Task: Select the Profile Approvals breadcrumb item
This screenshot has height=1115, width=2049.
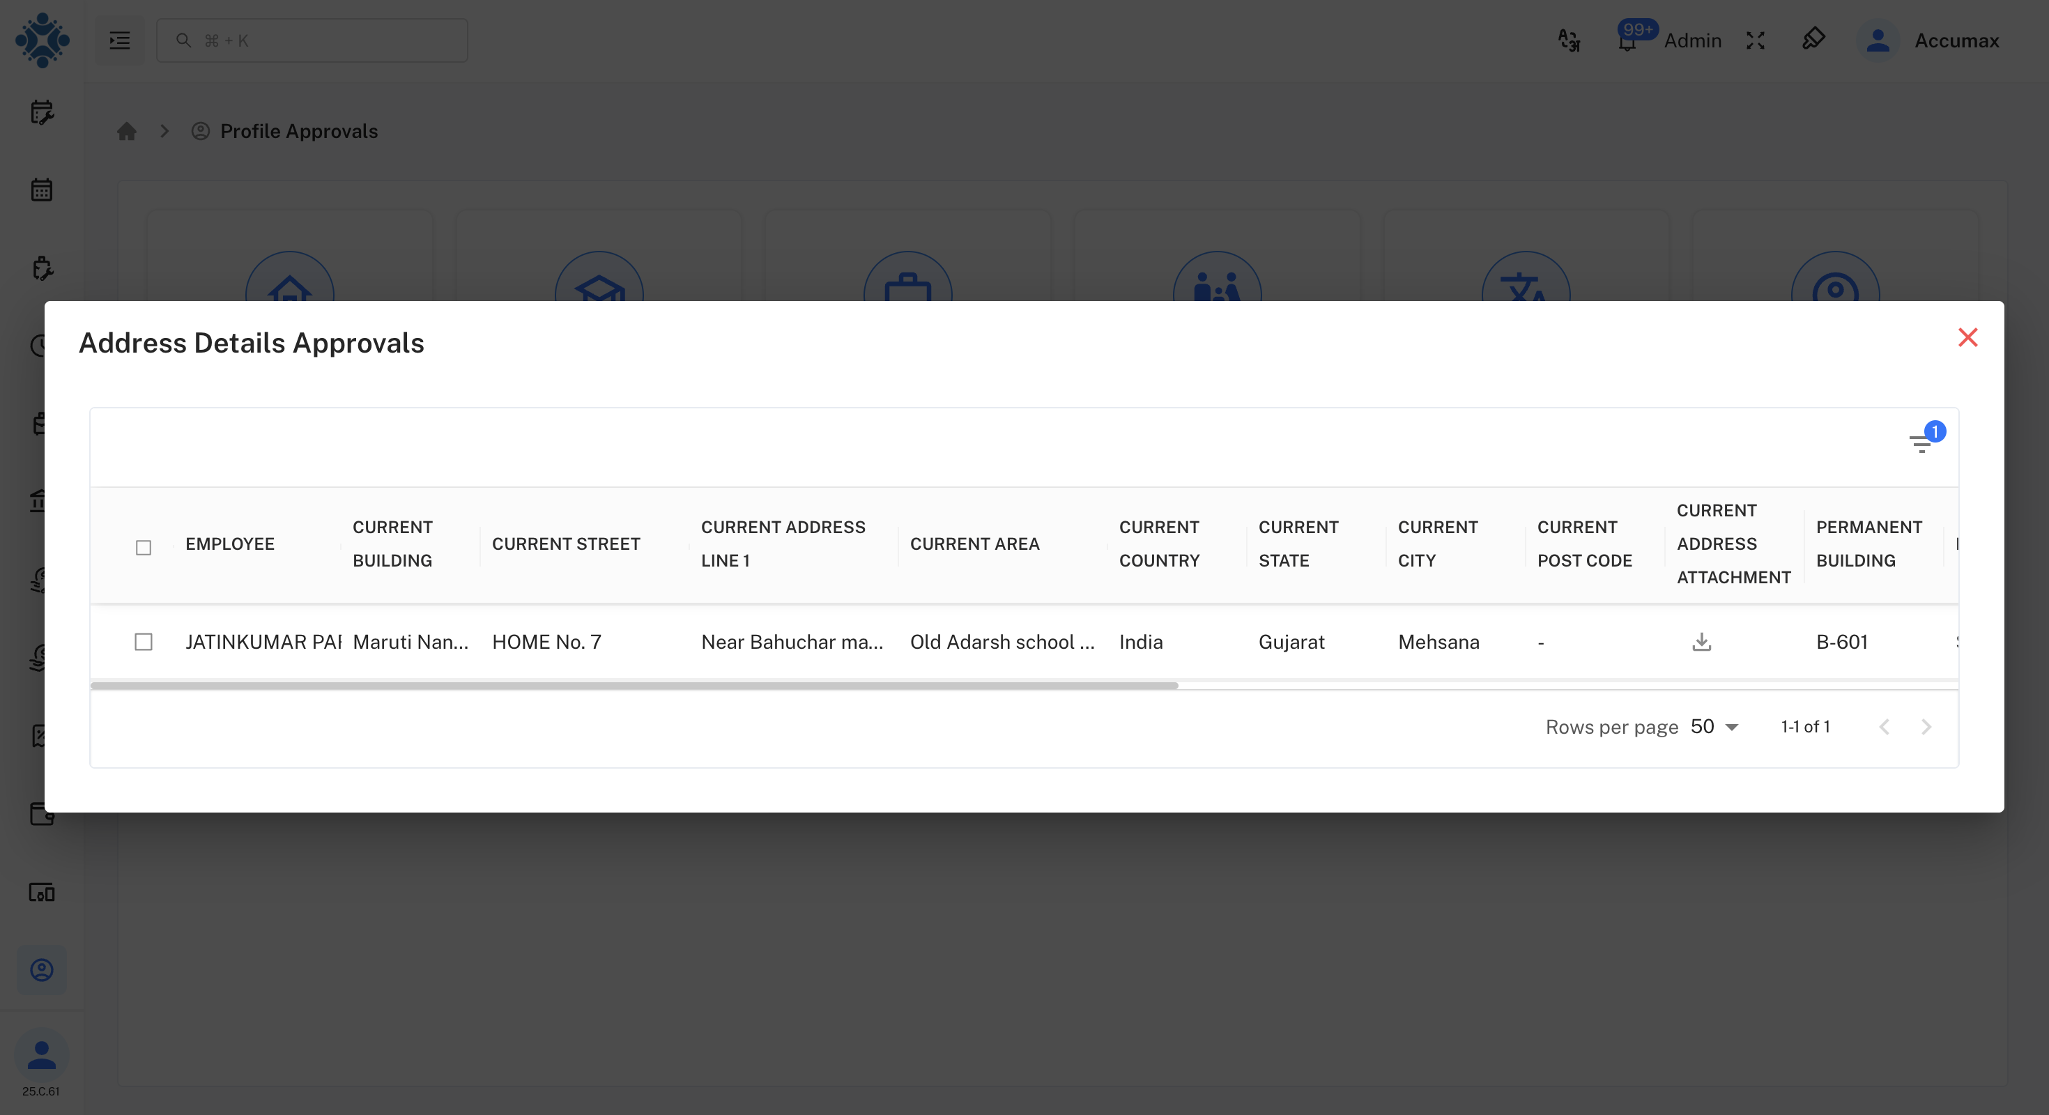Action: 298,131
